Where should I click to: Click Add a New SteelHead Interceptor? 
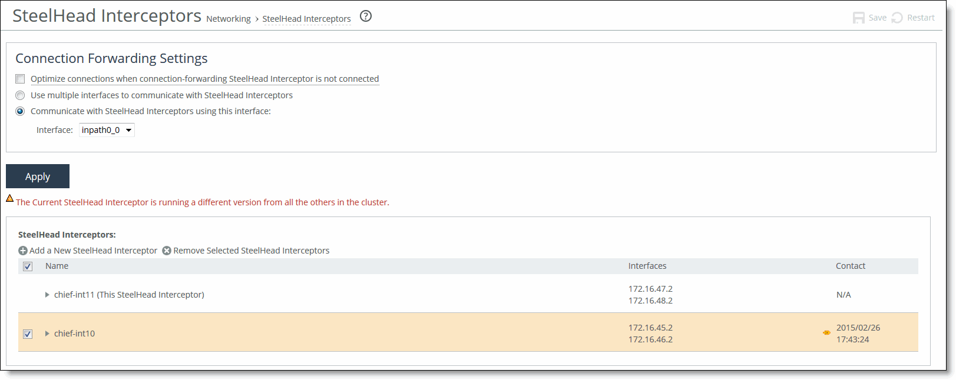point(93,251)
